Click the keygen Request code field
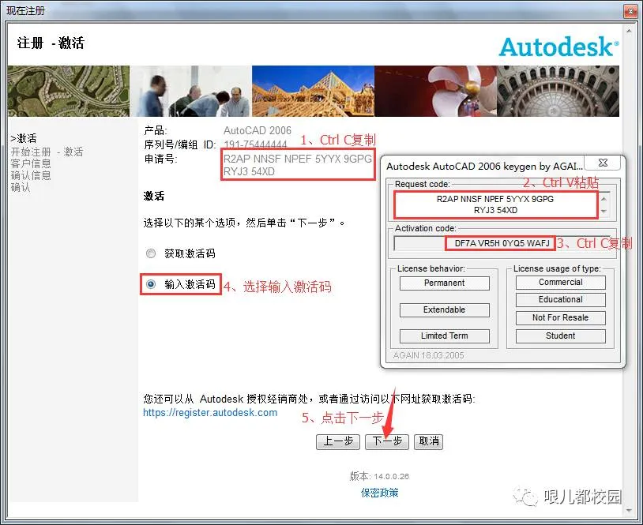The height and width of the screenshot is (525, 643). 495,204
